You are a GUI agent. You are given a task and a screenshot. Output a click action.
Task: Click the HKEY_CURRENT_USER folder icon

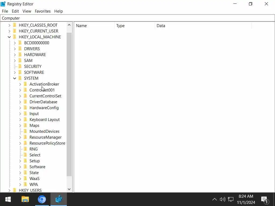(15, 31)
